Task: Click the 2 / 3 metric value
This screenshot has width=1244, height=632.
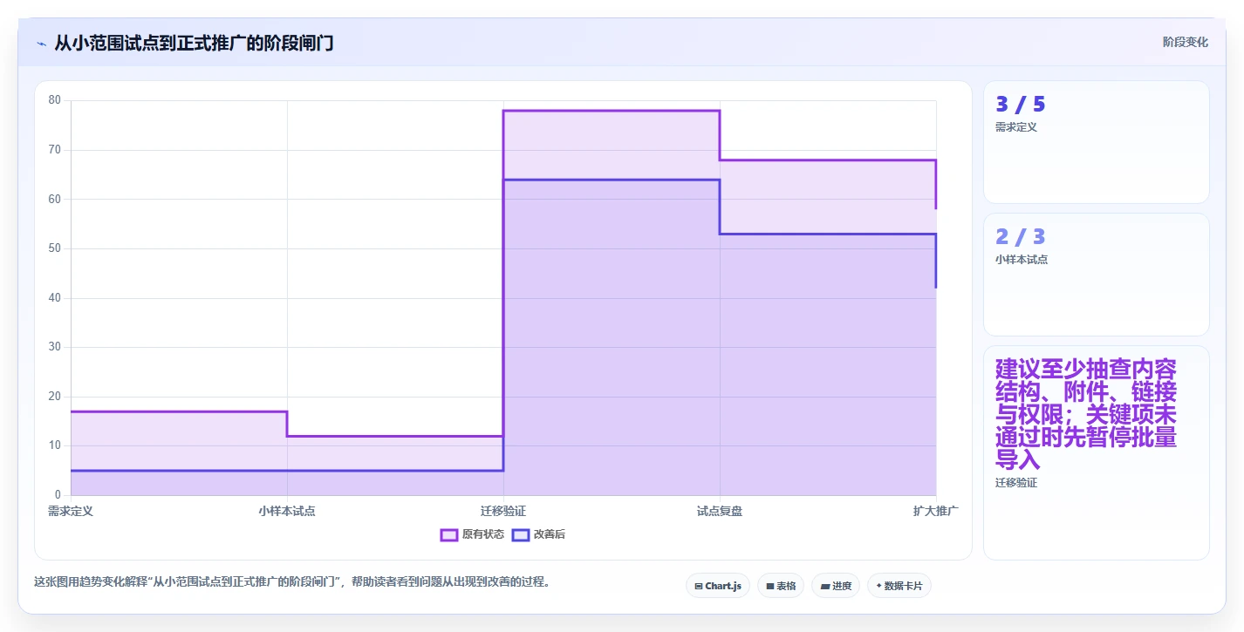Action: pos(1021,237)
